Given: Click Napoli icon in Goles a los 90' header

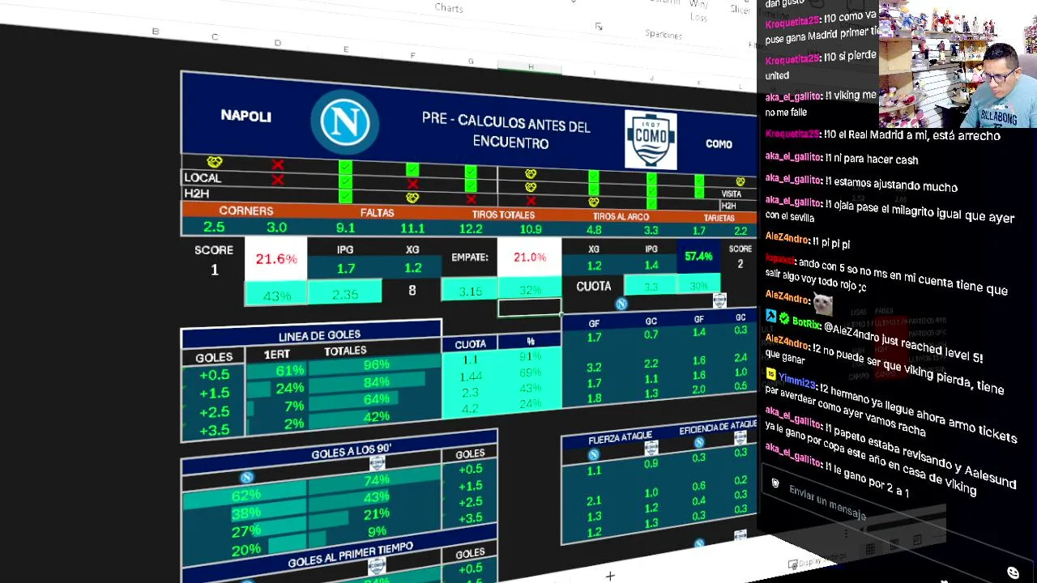Looking at the screenshot, I should (x=247, y=477).
